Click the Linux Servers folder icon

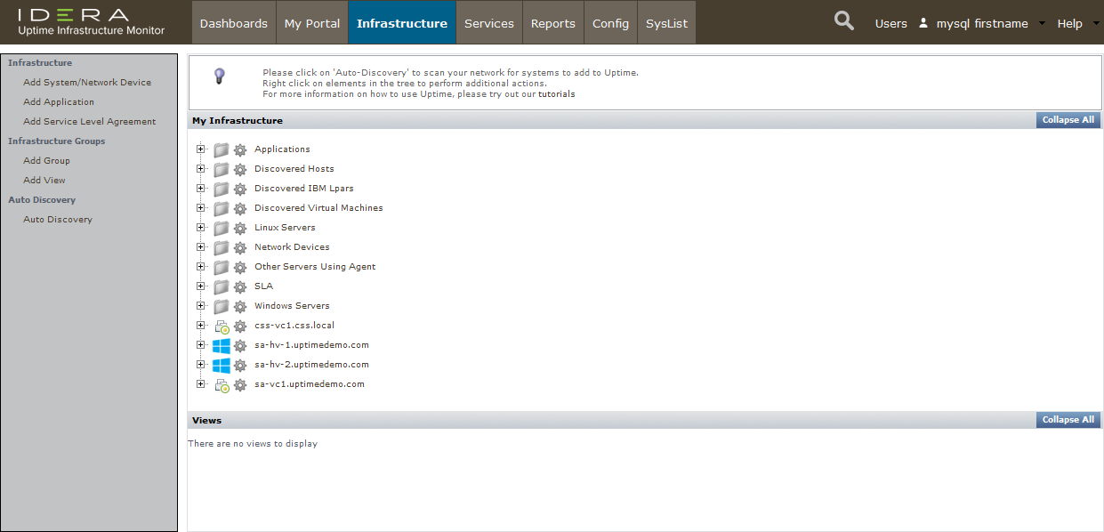[x=222, y=228]
